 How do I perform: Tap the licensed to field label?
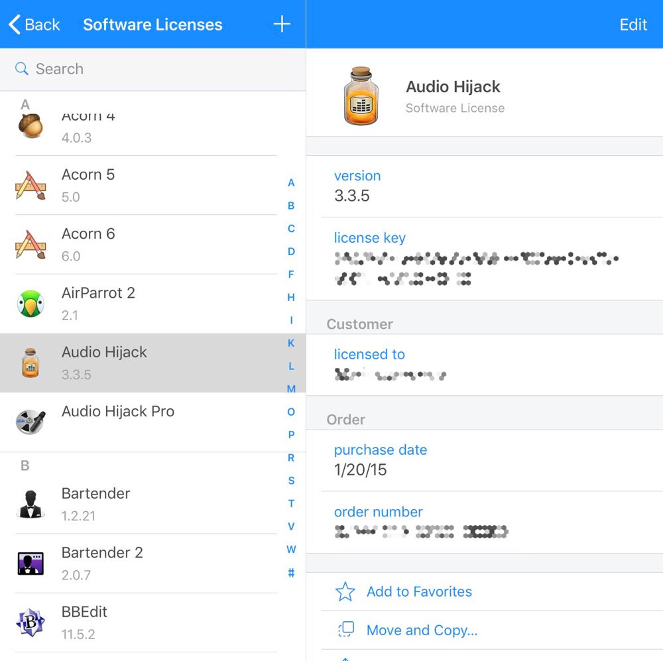point(369,354)
